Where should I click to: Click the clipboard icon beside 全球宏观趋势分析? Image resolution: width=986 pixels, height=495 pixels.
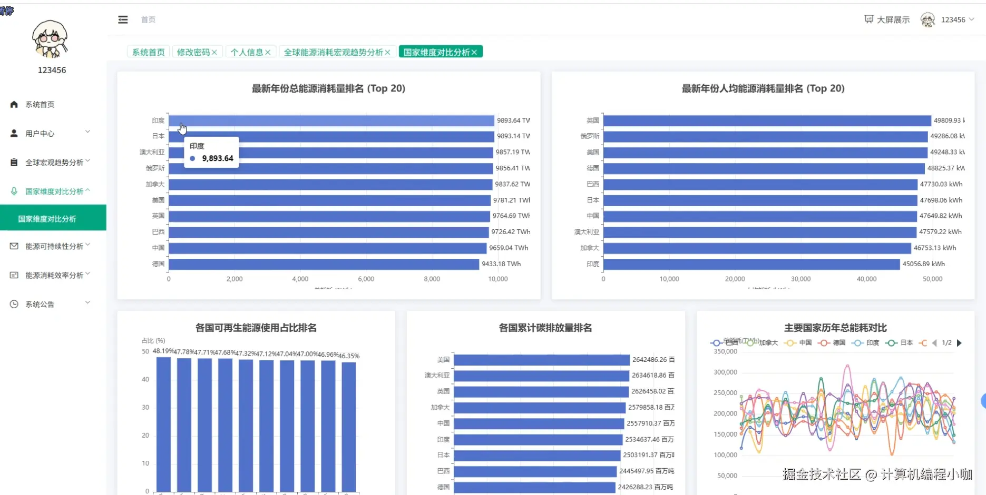(x=14, y=162)
